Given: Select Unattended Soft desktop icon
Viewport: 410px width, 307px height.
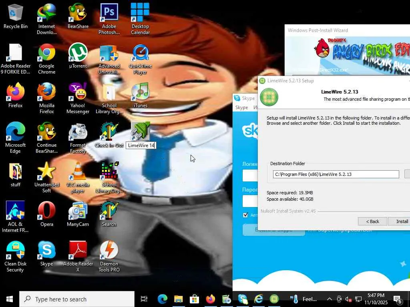Looking at the screenshot, I should tap(46, 177).
